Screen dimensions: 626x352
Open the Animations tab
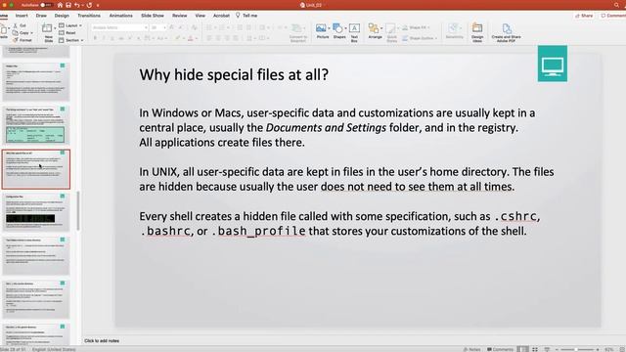coord(120,16)
